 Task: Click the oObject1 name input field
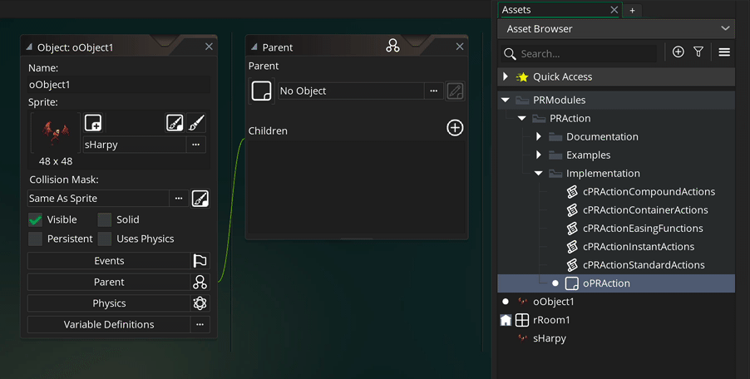coord(119,85)
